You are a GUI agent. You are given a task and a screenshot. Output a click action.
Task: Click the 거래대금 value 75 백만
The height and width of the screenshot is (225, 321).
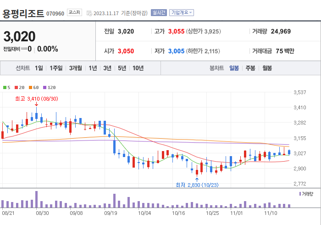[x=285, y=51]
